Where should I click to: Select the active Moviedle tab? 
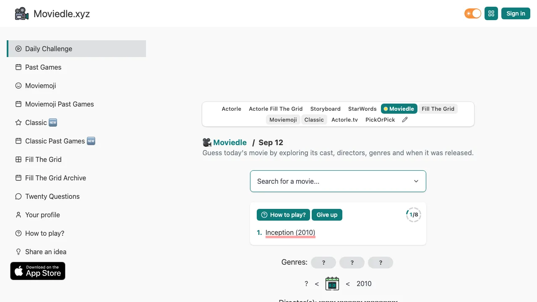coord(399,109)
